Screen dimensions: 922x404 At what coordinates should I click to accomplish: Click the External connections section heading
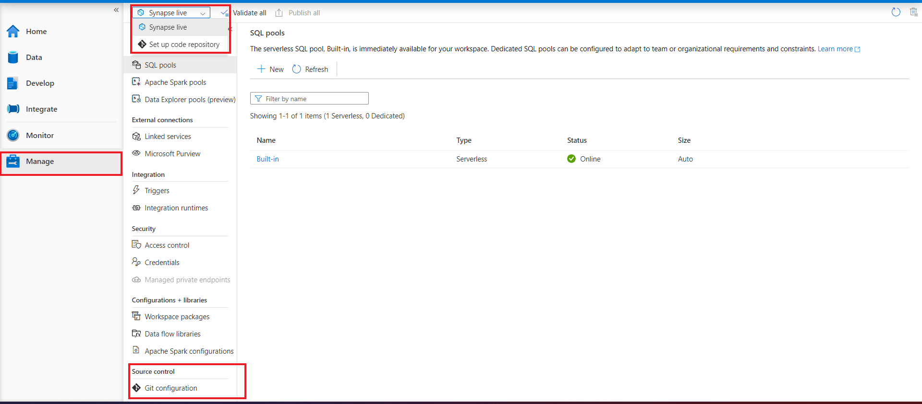point(162,120)
